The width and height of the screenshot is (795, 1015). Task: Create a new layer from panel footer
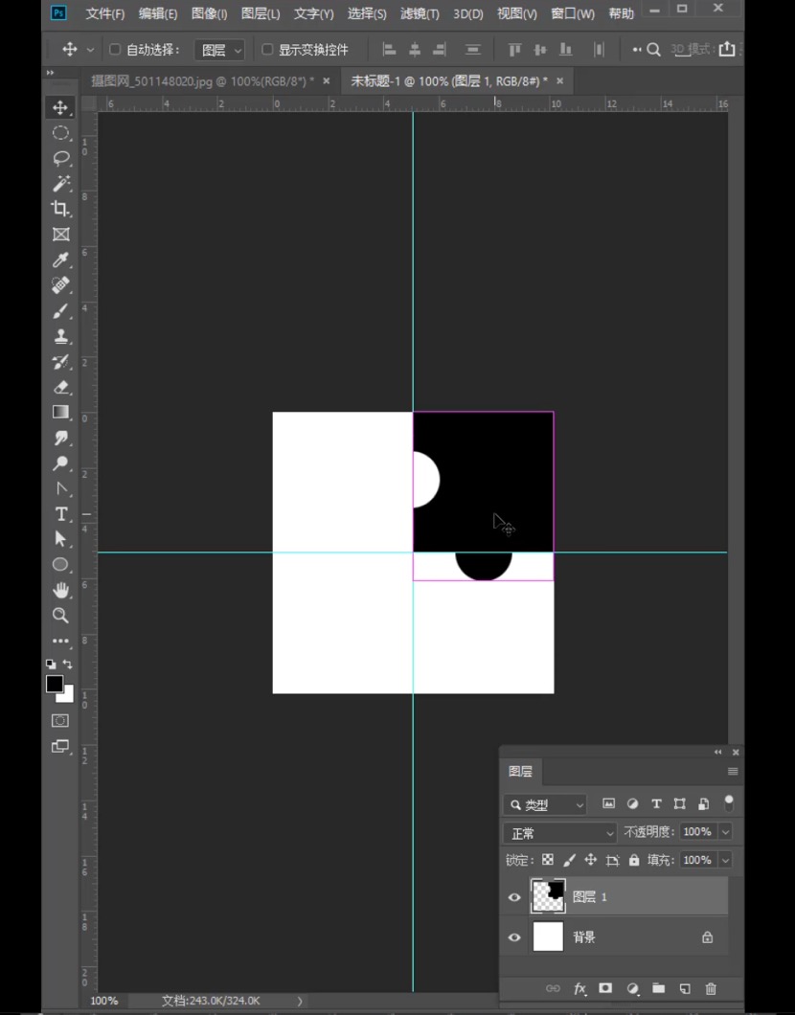(685, 988)
